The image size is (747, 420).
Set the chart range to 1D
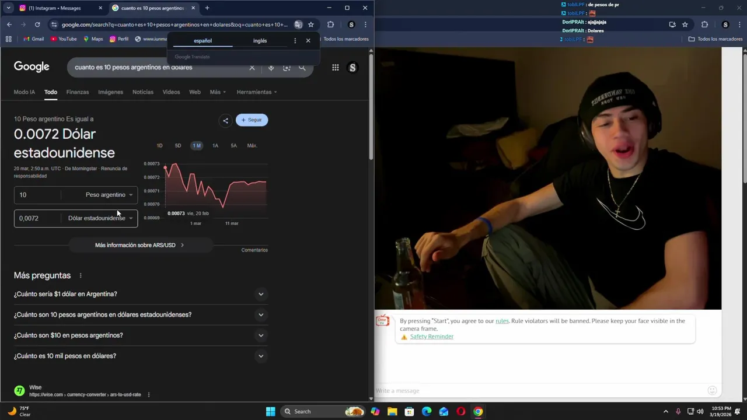click(x=159, y=146)
